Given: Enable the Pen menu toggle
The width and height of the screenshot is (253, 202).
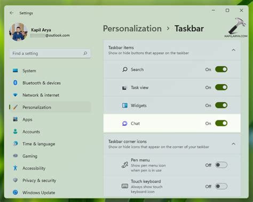Looking at the screenshot, I should click(x=221, y=165).
